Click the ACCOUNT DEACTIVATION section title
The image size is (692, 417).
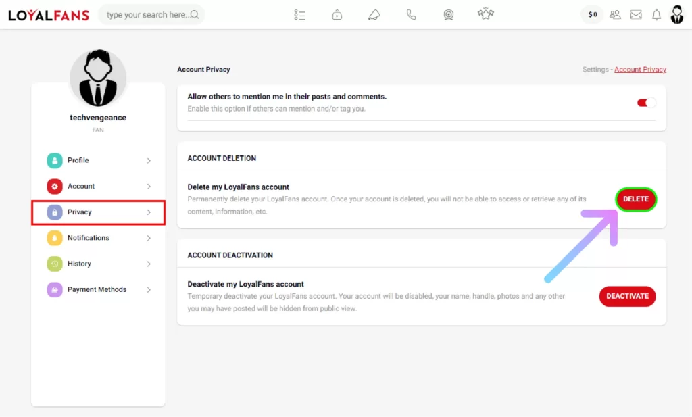[230, 255]
